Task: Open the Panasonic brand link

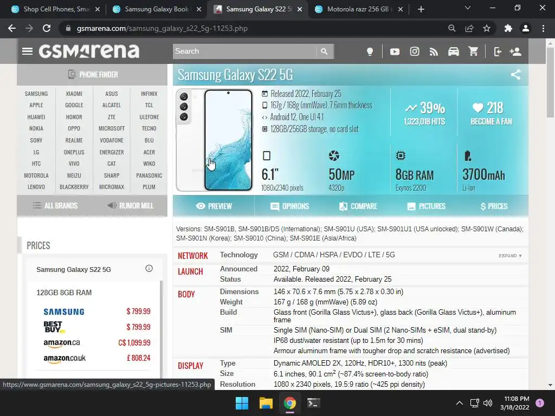Action: (149, 175)
